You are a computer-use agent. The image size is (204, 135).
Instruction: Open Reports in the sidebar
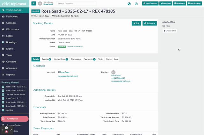(10, 75)
